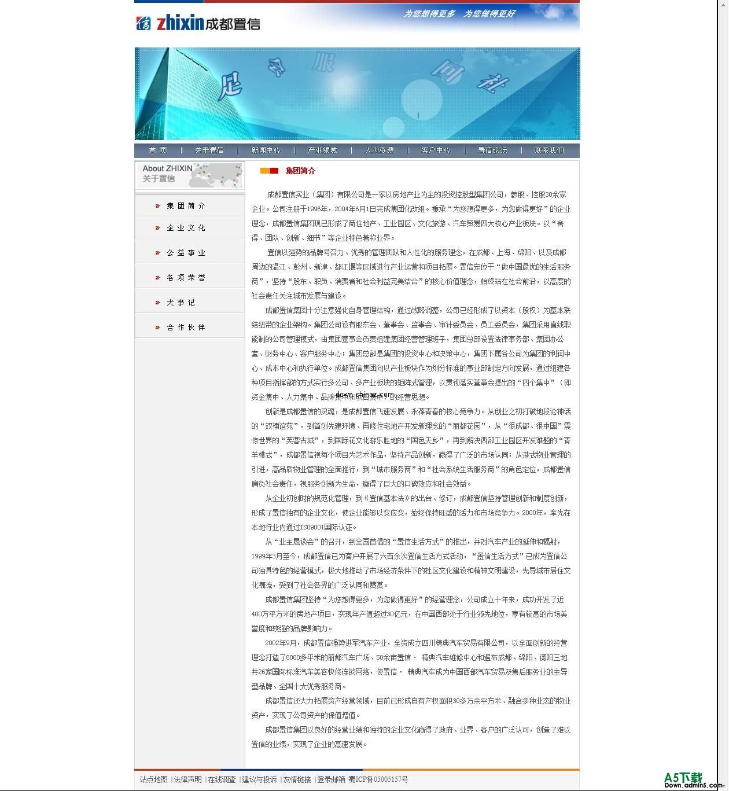729x791 pixels.
Task: Open 联系我们 in the nav bar
Action: pyautogui.click(x=549, y=150)
